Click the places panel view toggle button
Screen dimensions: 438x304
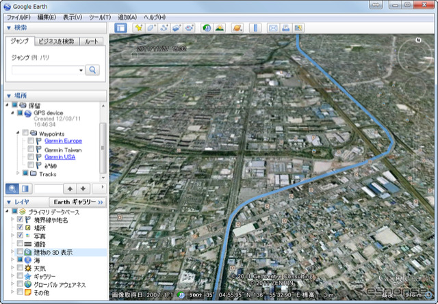[25, 189]
